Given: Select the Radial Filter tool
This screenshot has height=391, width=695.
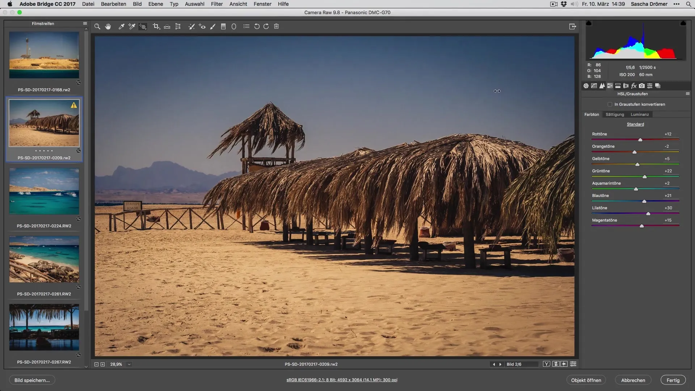Looking at the screenshot, I should click(234, 26).
